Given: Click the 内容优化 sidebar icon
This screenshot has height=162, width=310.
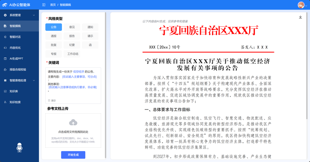Looking at the screenshot, I should pos(5,48).
